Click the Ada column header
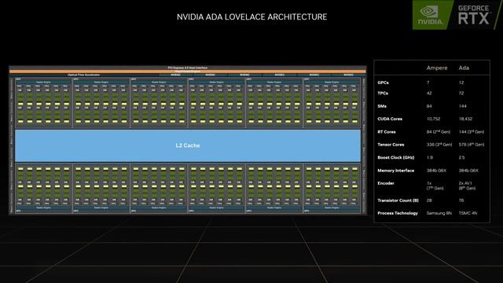 pyautogui.click(x=464, y=68)
